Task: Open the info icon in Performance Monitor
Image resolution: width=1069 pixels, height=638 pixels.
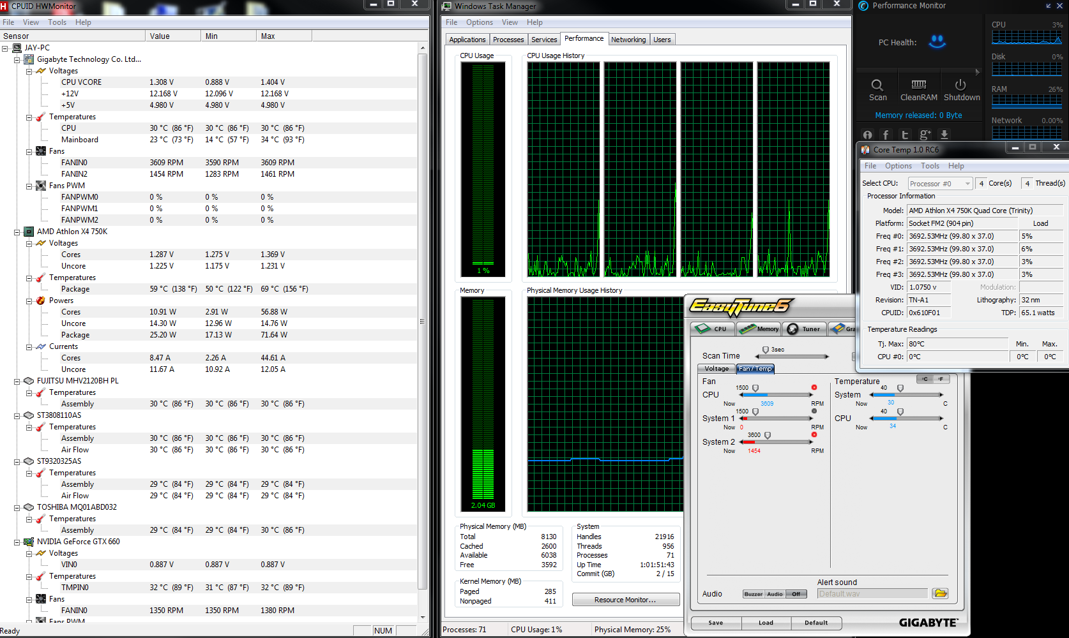Action: pos(867,135)
